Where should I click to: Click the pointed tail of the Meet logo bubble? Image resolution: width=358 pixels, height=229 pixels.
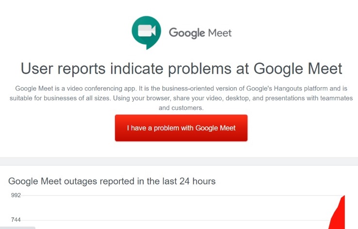(x=149, y=46)
